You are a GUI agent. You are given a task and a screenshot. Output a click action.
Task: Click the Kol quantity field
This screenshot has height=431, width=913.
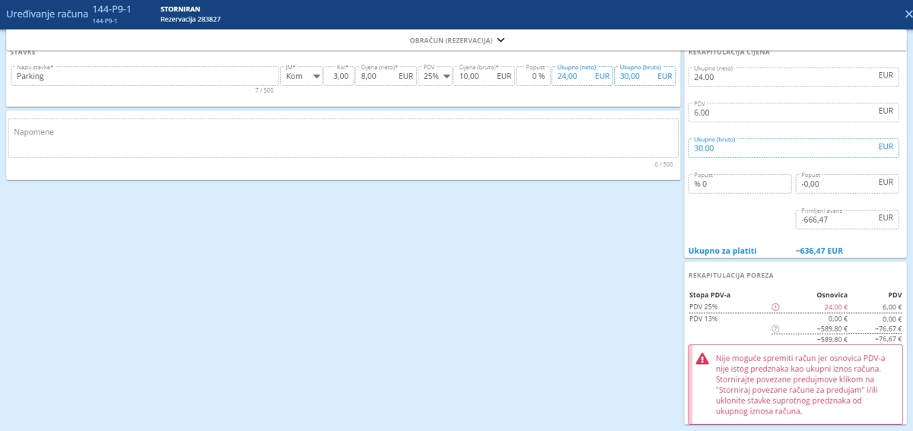(339, 76)
